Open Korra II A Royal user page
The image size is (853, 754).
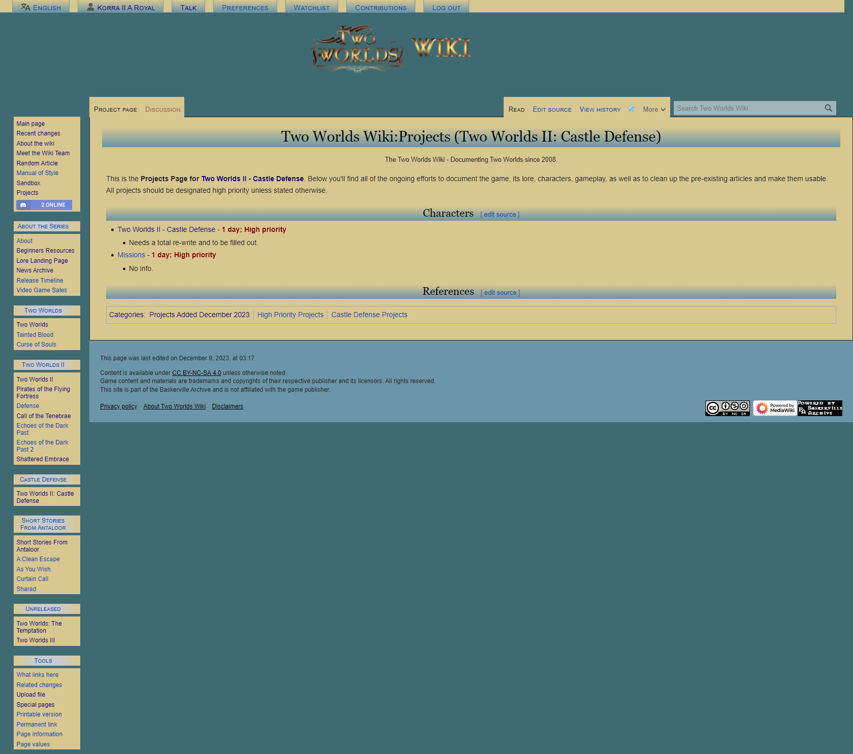click(121, 7)
